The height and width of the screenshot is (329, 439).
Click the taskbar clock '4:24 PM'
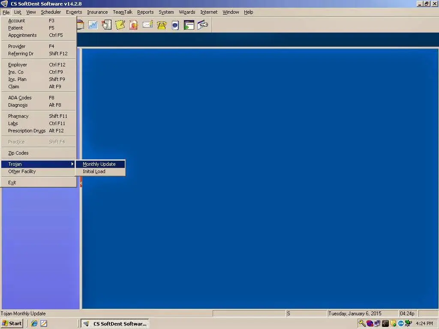click(x=424, y=323)
